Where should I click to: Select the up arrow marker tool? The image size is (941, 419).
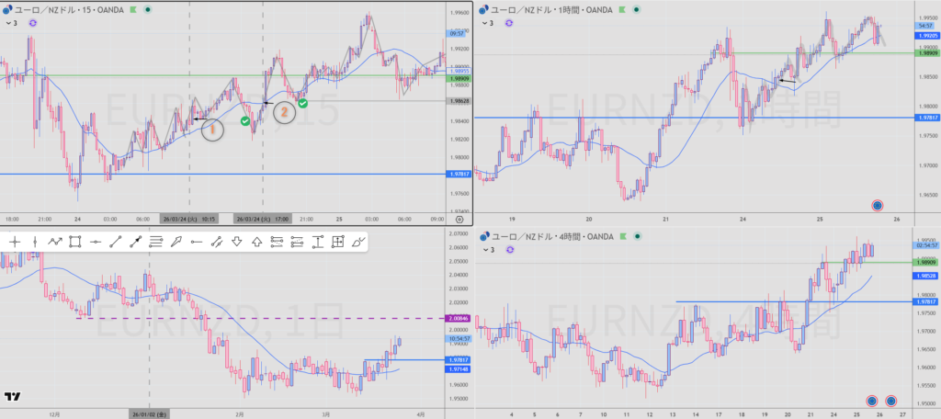pos(256,242)
